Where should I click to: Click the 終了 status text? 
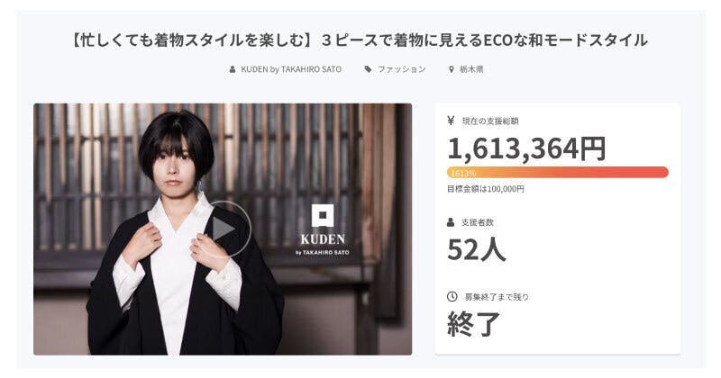(474, 324)
